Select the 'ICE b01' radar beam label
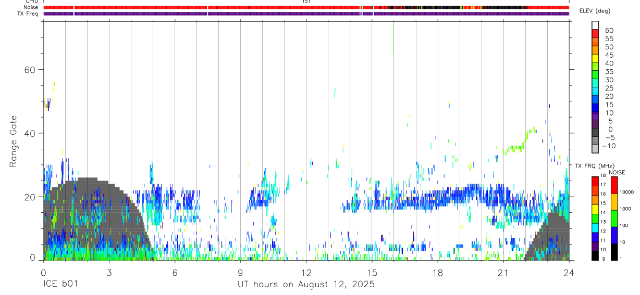This screenshot has width=640, height=295. point(60,284)
